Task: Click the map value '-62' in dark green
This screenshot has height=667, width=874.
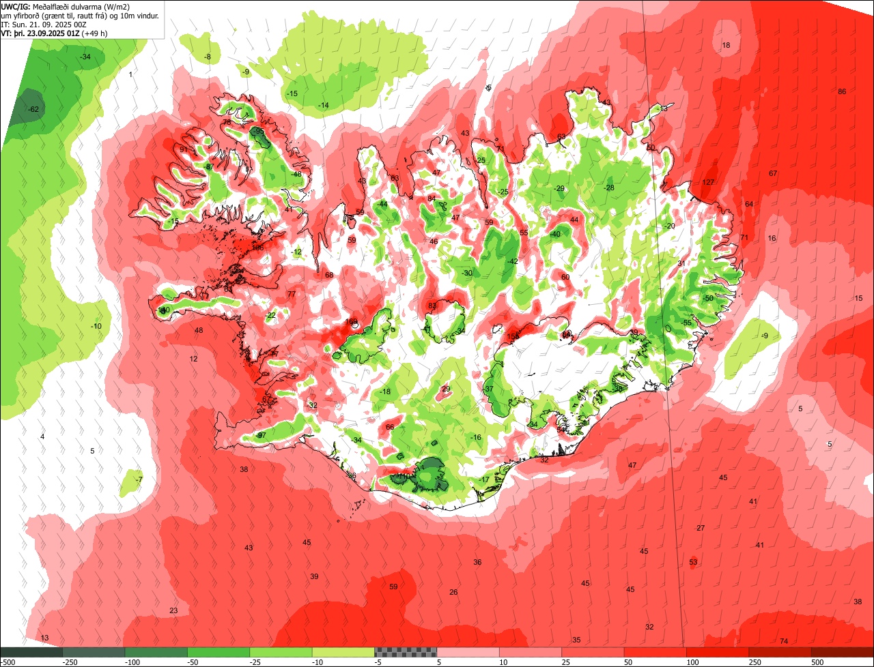Action: point(33,109)
